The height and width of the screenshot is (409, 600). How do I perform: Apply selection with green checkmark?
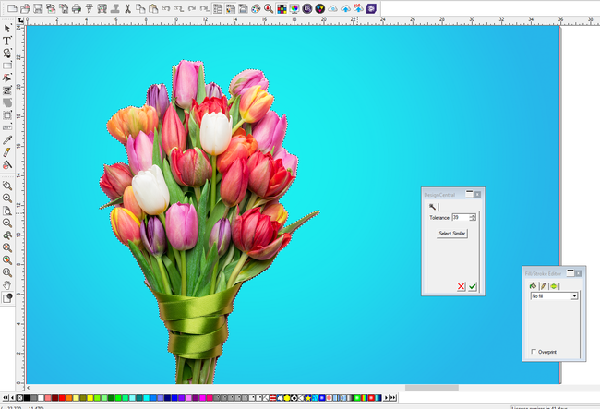(x=473, y=287)
